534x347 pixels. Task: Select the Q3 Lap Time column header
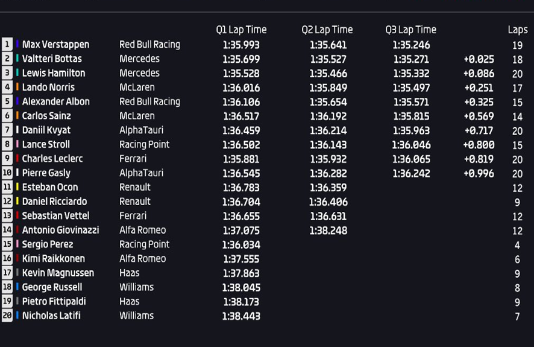[x=410, y=30]
